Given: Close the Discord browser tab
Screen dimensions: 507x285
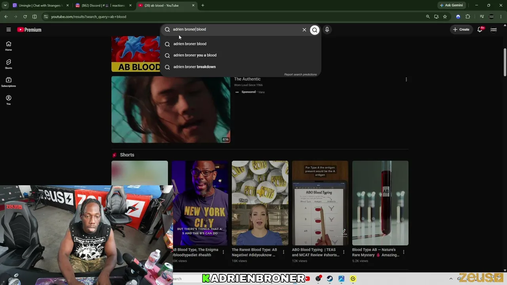Looking at the screenshot, I should pyautogui.click(x=130, y=6).
